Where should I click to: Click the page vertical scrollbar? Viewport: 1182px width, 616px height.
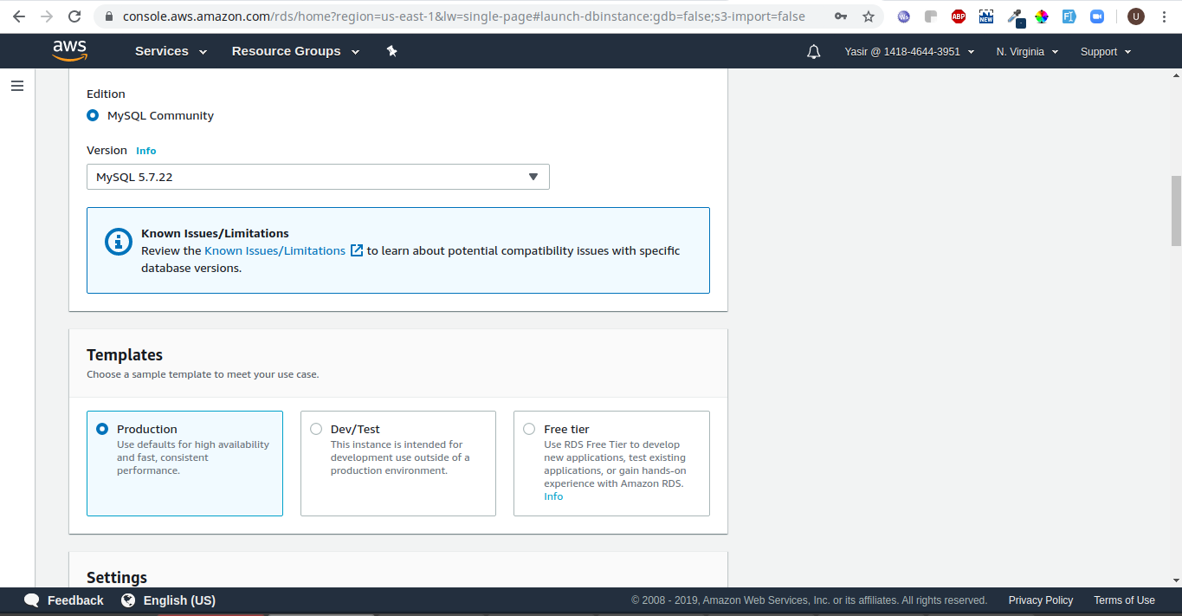(1175, 211)
